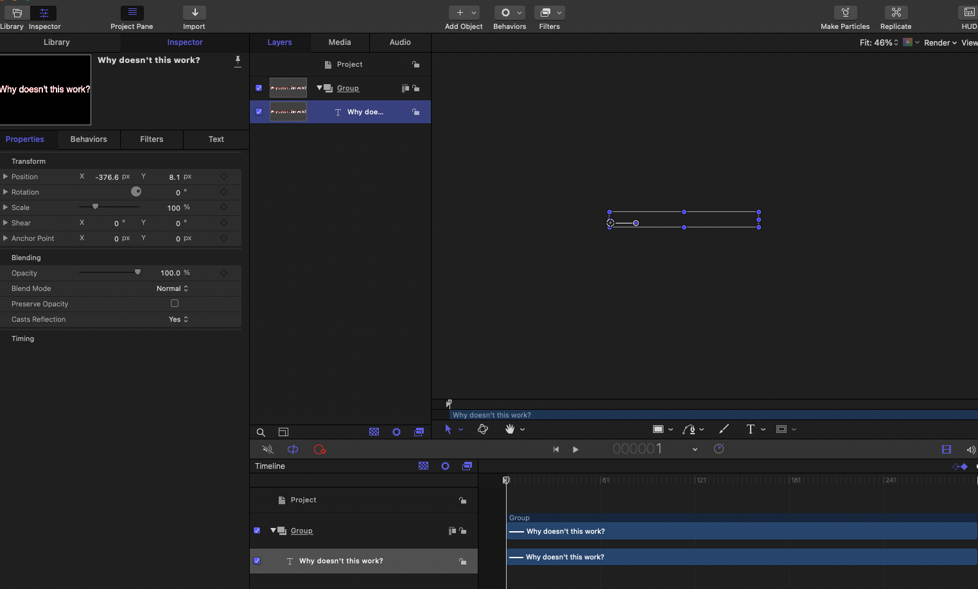
Task: Uncheck the text layer in Timeline
Action: (x=257, y=561)
